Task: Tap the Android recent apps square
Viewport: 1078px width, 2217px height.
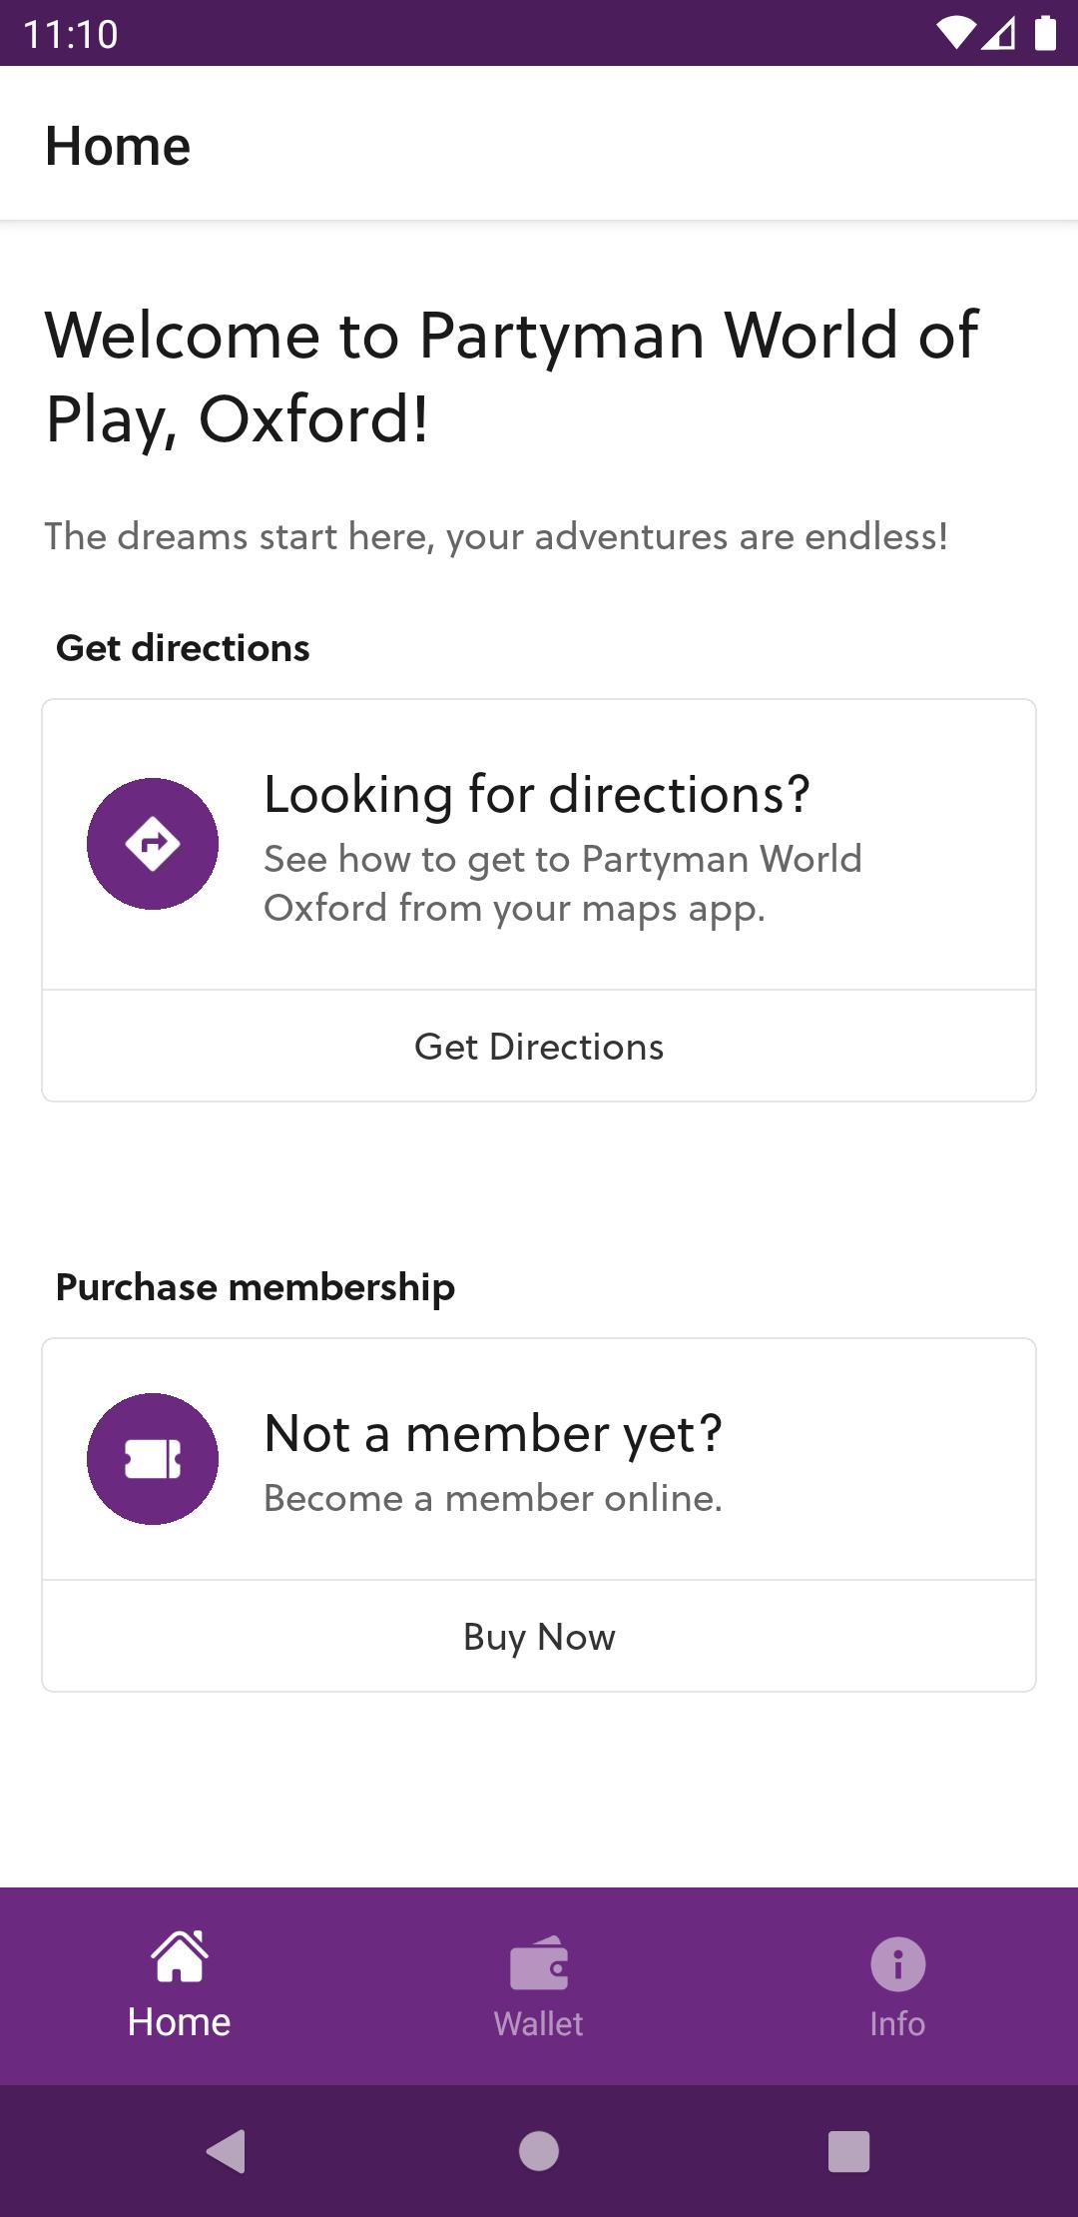Action: (849, 2151)
